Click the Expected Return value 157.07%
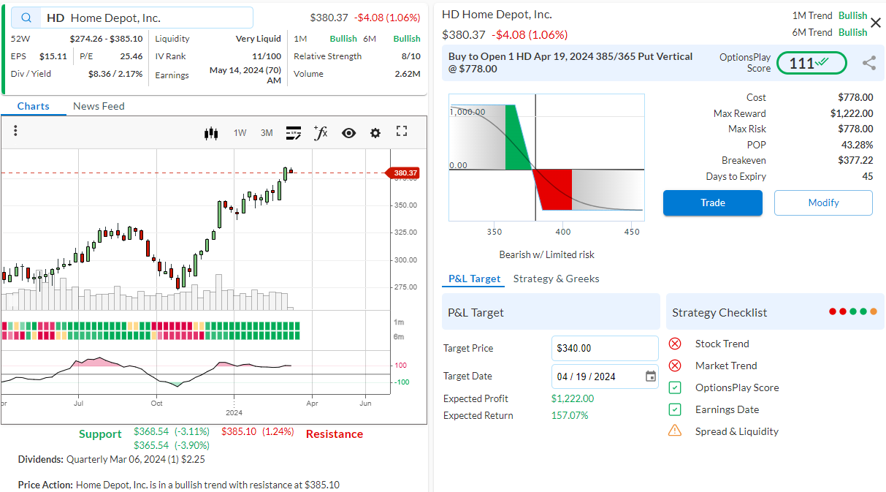The height and width of the screenshot is (492, 886). click(570, 415)
